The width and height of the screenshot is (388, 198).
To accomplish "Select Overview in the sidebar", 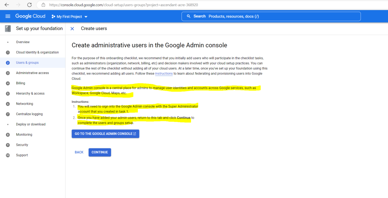I will [23, 42].
